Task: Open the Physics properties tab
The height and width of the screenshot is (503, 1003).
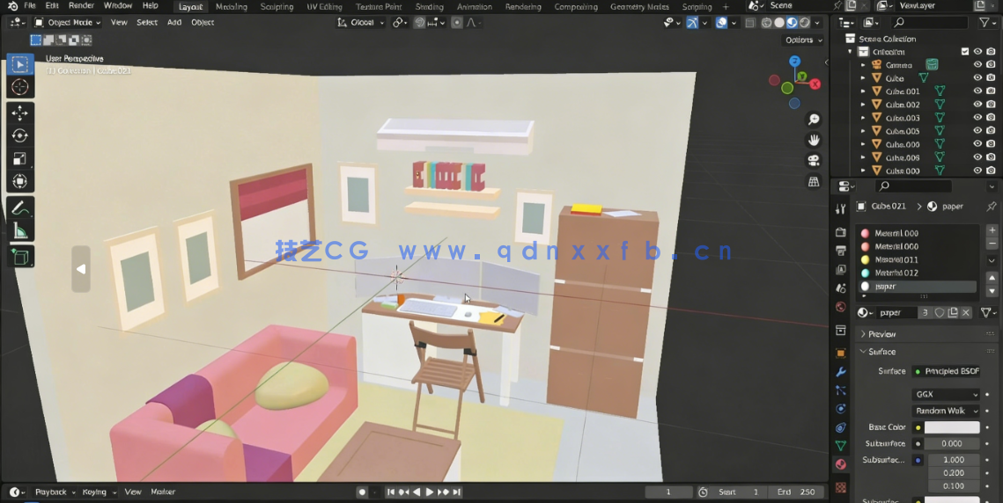Action: pos(841,409)
